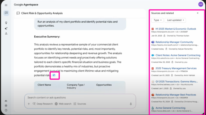Screen dimensions: 206x115
Task: Open Acme General Contracting dnb.com link
Action: pos(171,108)
